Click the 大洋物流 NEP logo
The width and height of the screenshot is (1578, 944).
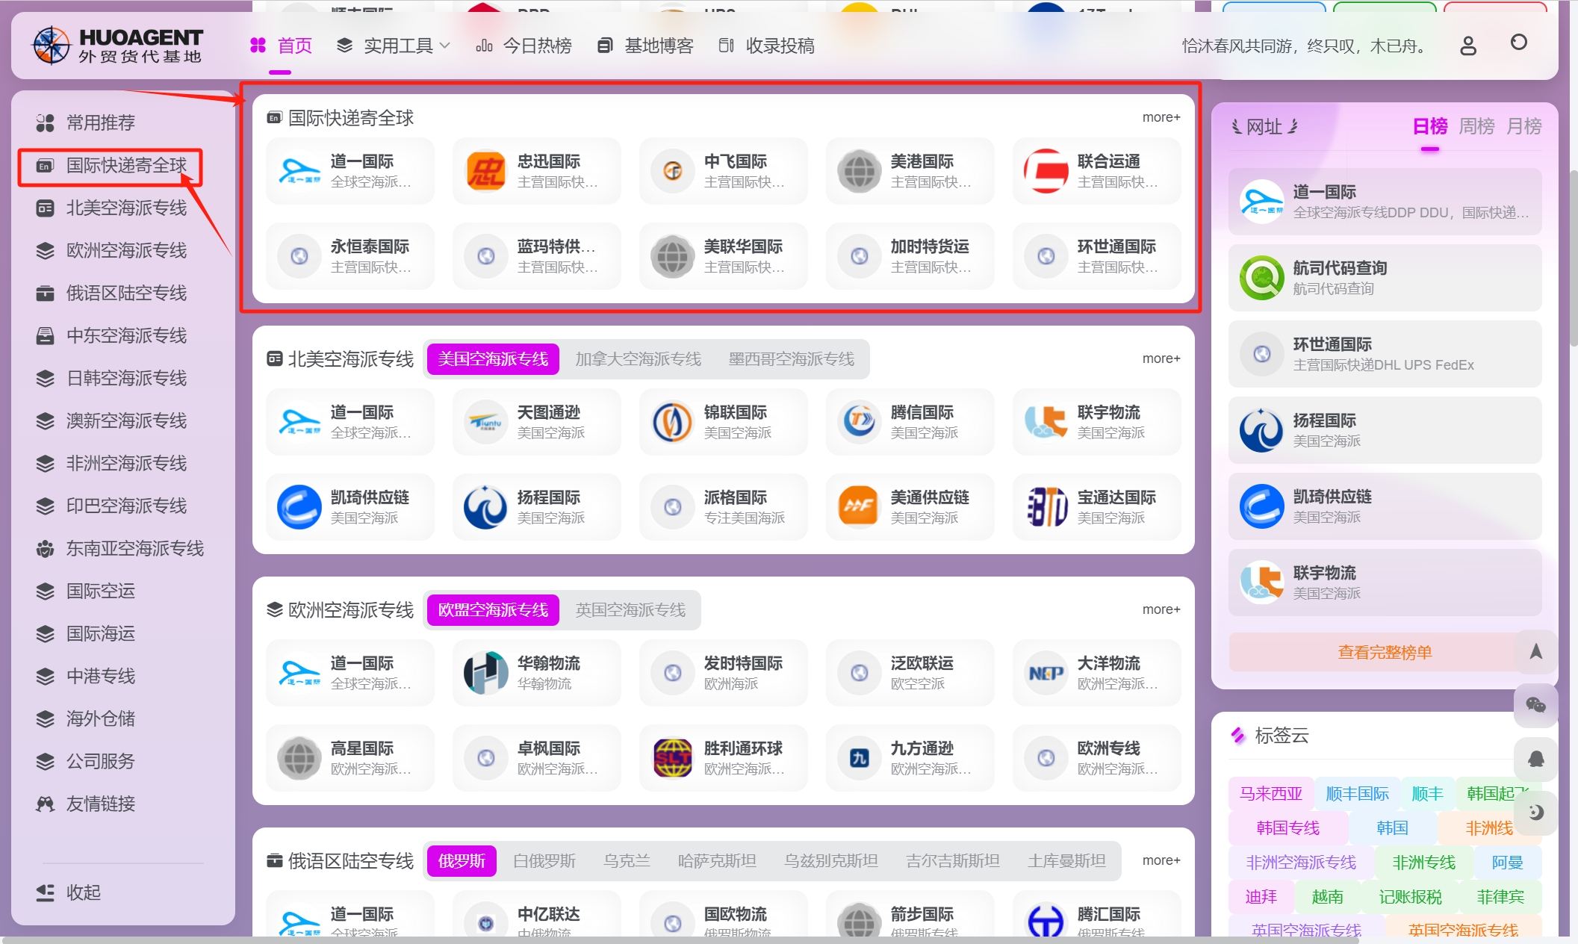[x=1046, y=673]
